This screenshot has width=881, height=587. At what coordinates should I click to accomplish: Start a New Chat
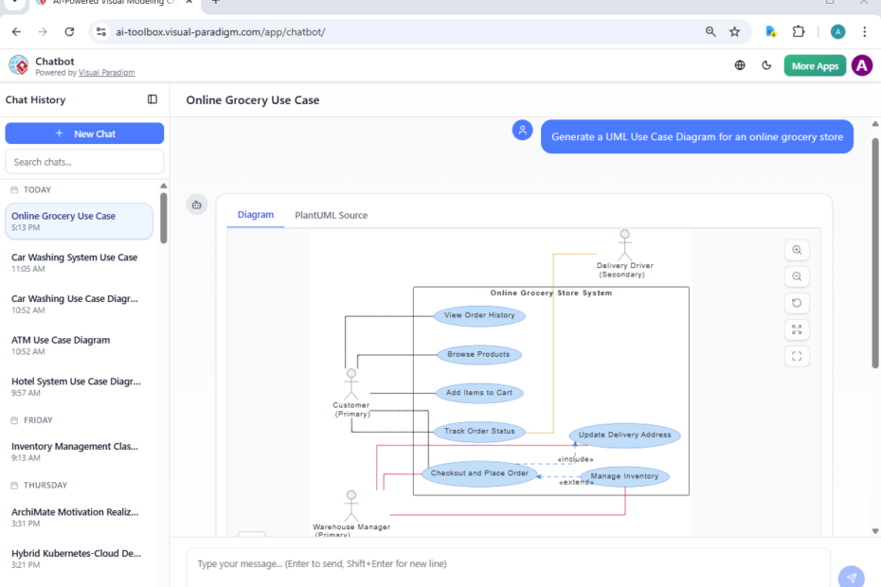coord(84,133)
